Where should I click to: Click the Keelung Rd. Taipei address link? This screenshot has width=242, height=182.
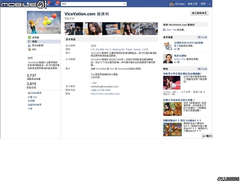tap(119, 50)
